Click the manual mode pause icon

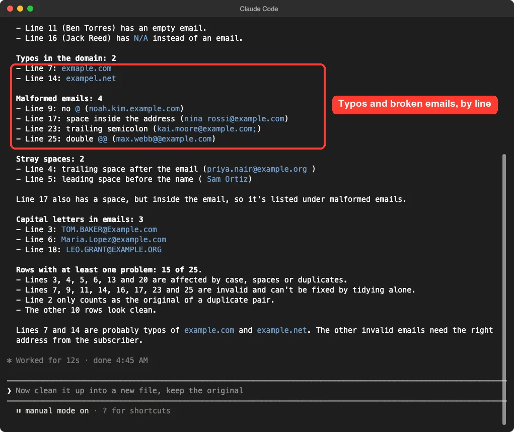click(18, 411)
